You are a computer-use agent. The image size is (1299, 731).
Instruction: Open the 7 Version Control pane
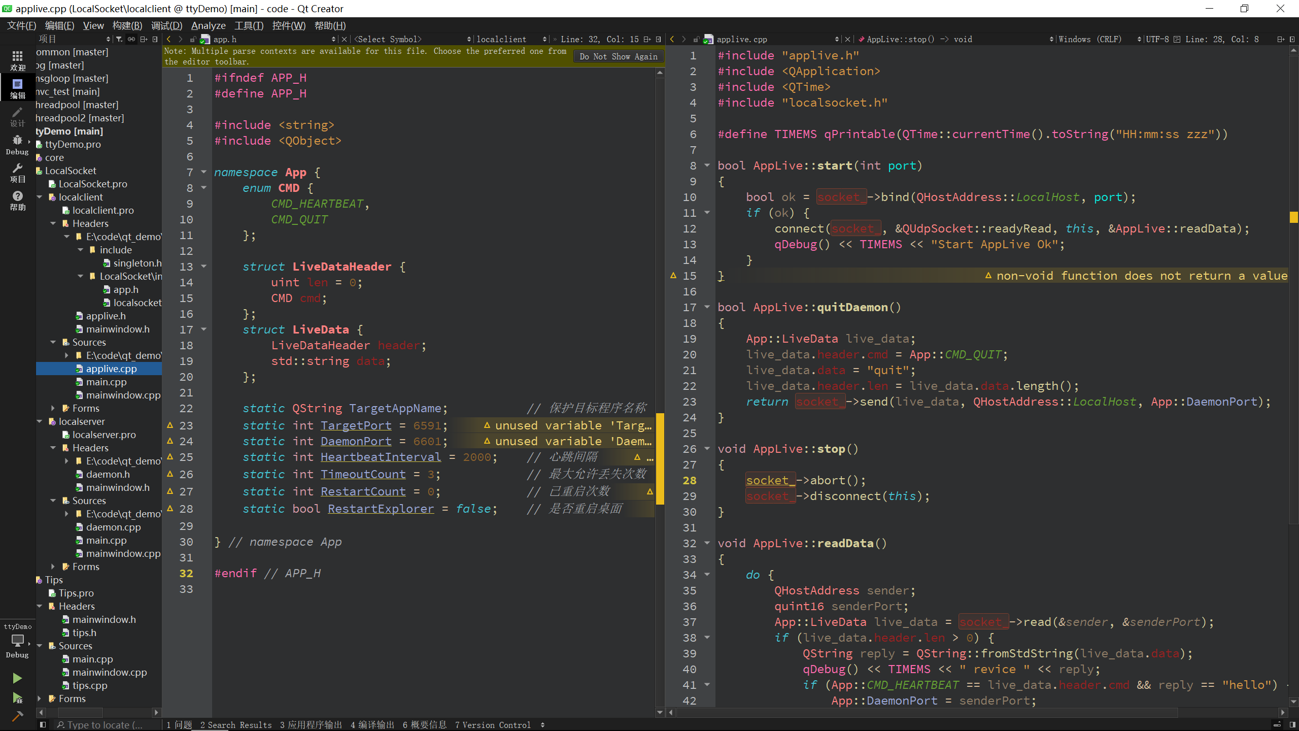coord(493,725)
